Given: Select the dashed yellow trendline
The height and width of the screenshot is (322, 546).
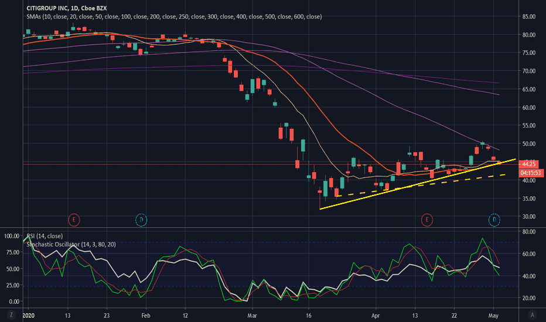Looking at the screenshot, I should (x=420, y=186).
